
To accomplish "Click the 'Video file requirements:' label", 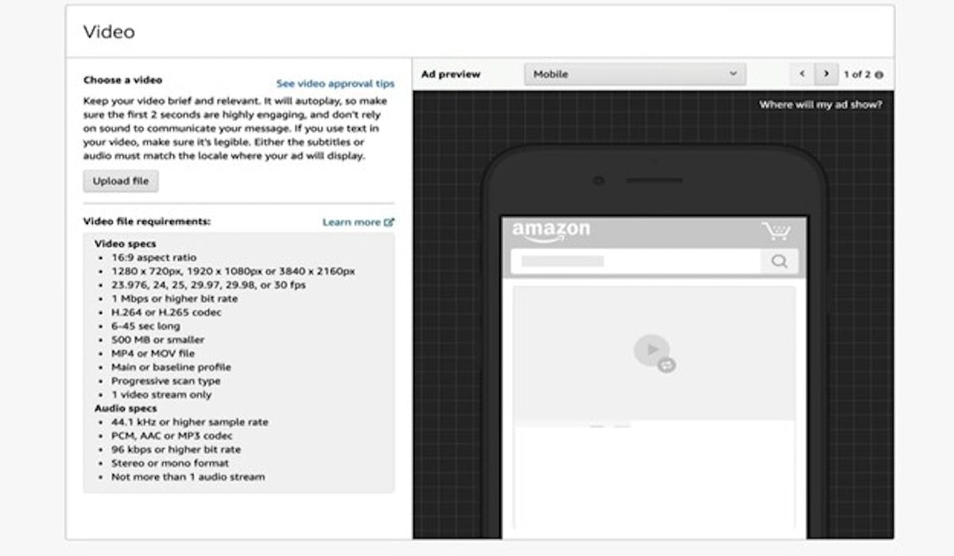I will coord(147,222).
